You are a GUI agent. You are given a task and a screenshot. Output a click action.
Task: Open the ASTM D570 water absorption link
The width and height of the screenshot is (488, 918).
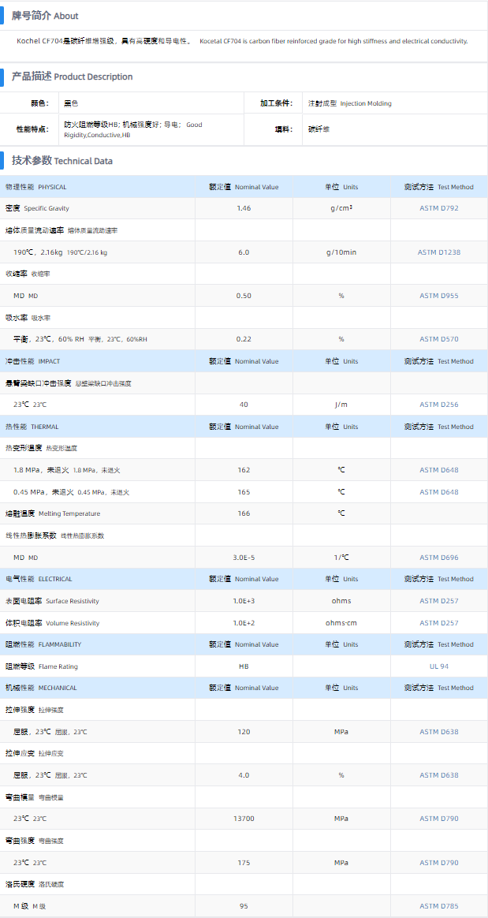(x=438, y=339)
